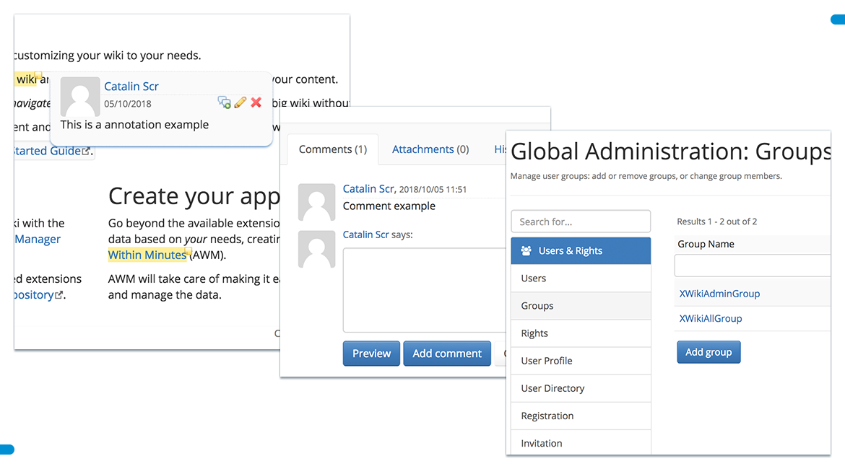Open Catalin Scr link before 'says:'
This screenshot has height=469, width=845.
(x=365, y=234)
